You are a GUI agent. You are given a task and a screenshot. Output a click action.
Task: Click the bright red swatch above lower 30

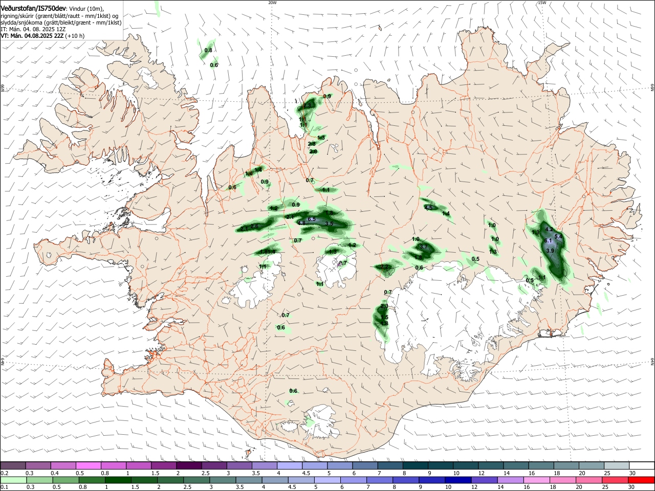click(x=640, y=480)
